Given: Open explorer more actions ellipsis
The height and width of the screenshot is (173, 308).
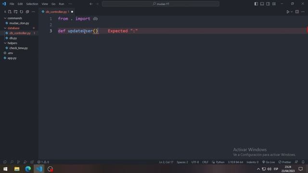Looking at the screenshot, I should (x=33, y=12).
